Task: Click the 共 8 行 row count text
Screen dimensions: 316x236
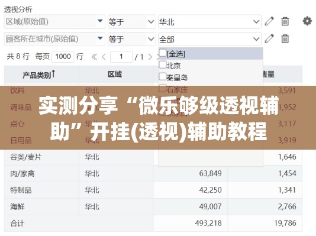Action: point(18,56)
